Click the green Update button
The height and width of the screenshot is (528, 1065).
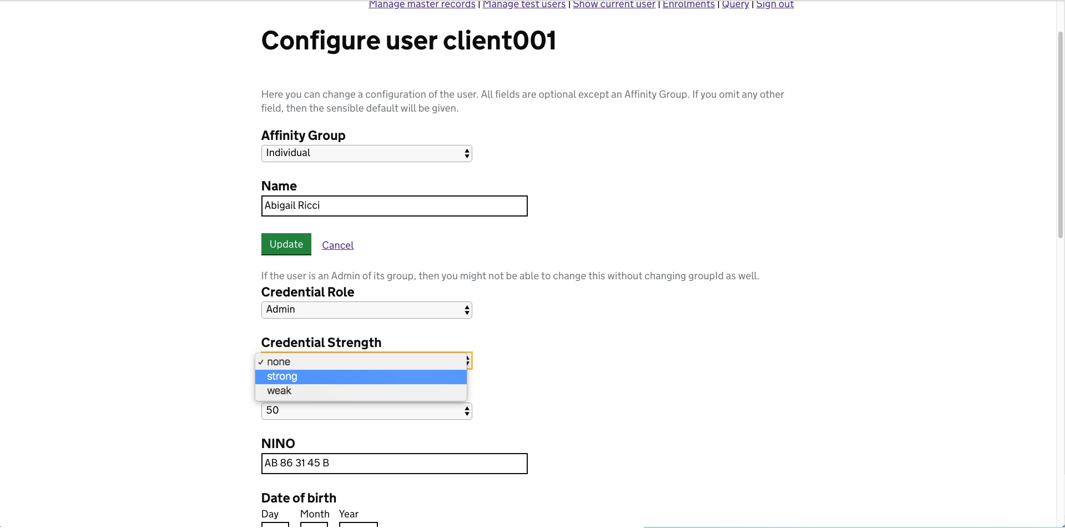286,244
